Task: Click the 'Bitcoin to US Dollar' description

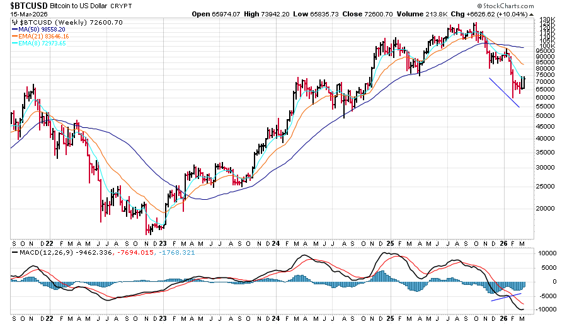Action: tap(79, 6)
